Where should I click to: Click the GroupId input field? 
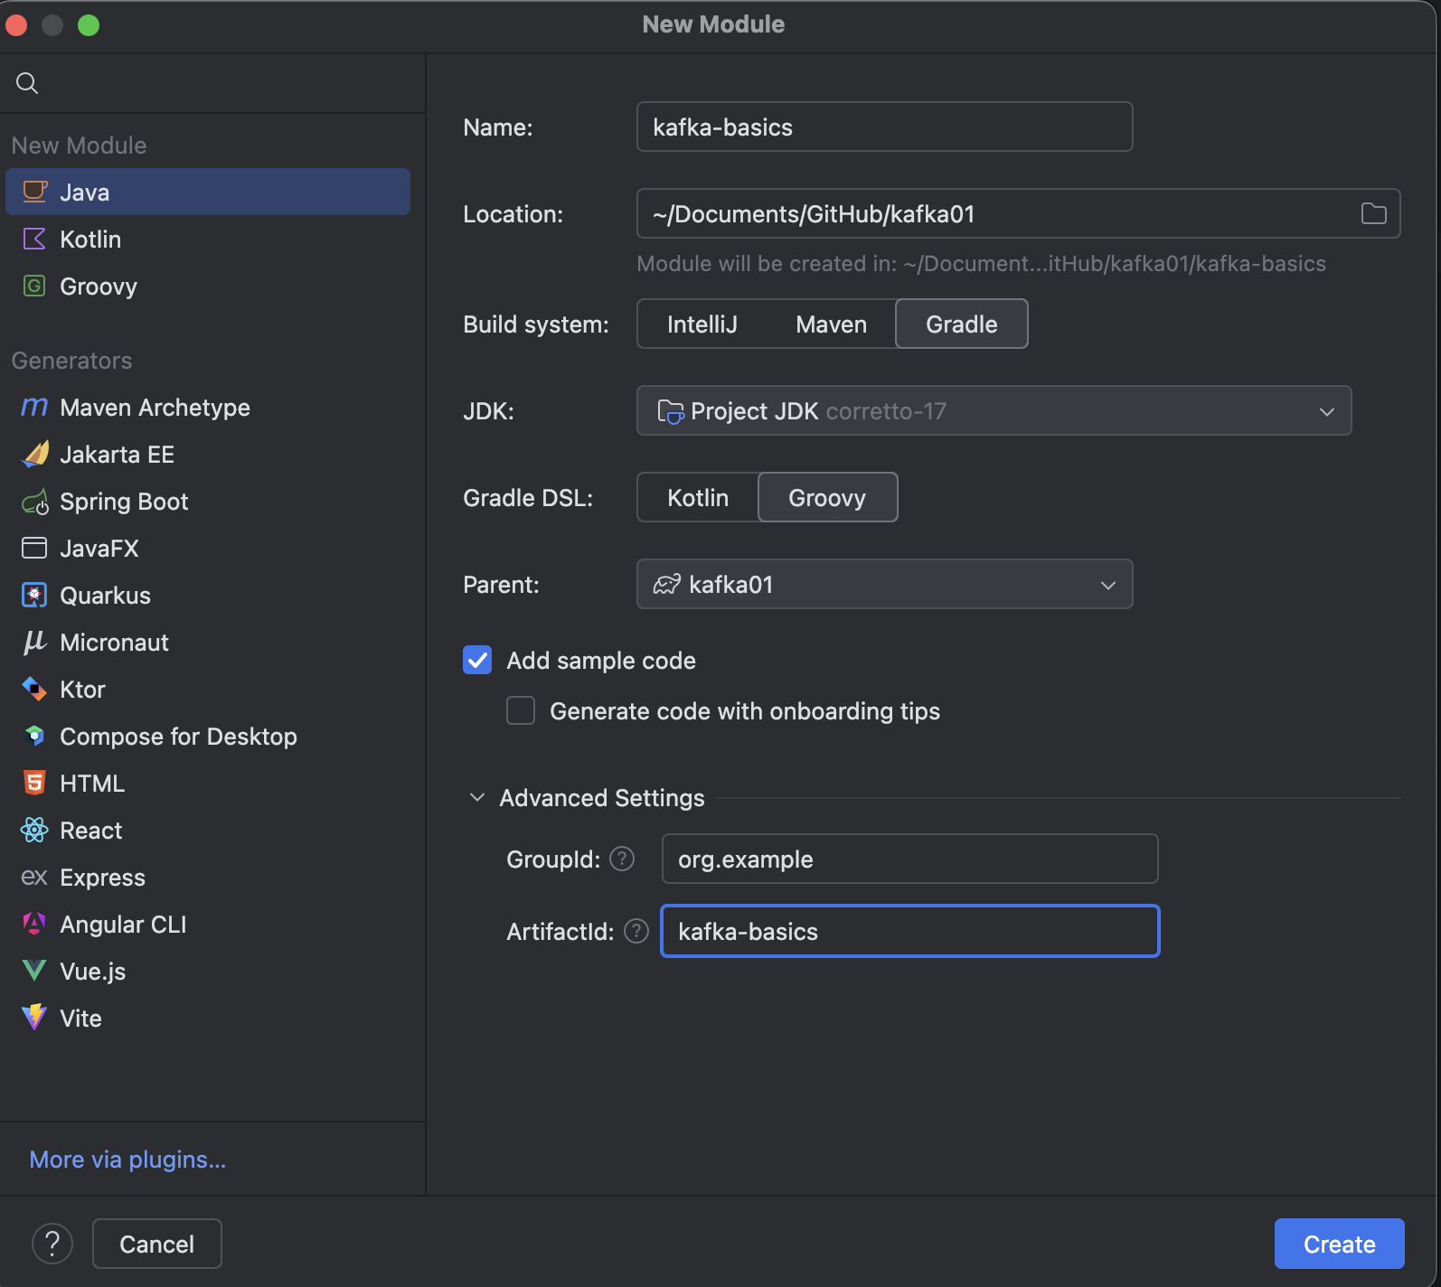point(910,859)
